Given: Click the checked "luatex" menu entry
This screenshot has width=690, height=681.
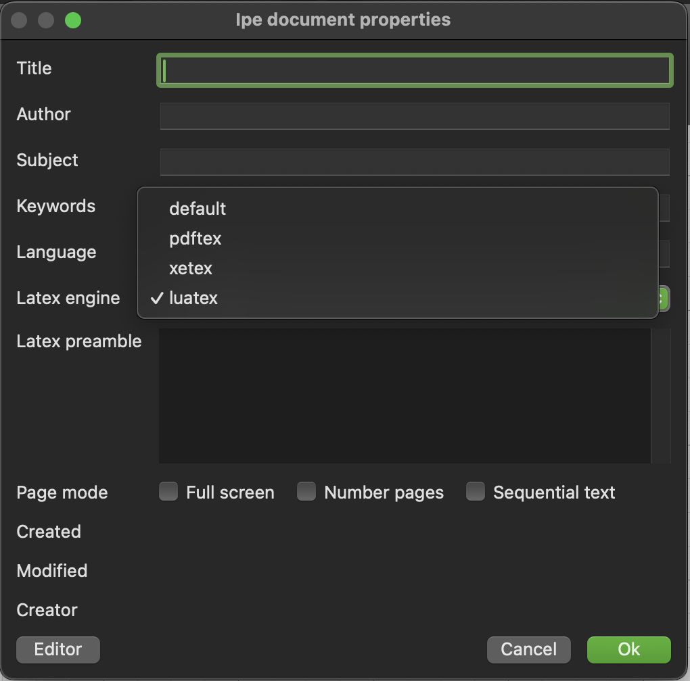Looking at the screenshot, I should [193, 298].
